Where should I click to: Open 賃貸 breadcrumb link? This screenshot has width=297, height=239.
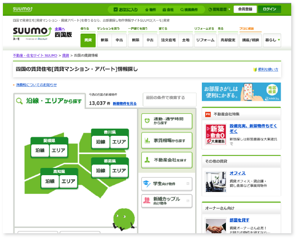click(x=65, y=55)
